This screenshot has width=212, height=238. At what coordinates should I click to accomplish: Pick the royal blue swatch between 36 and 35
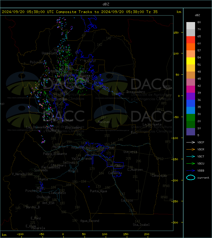(x=191, y=103)
